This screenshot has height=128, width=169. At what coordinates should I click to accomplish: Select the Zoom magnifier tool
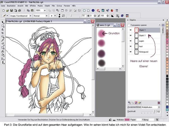3,37
